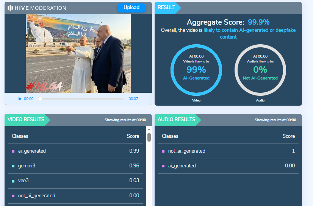This screenshot has height=206, width=313.
Task: Open the VIDEO RESULTS header tab
Action: click(x=25, y=120)
